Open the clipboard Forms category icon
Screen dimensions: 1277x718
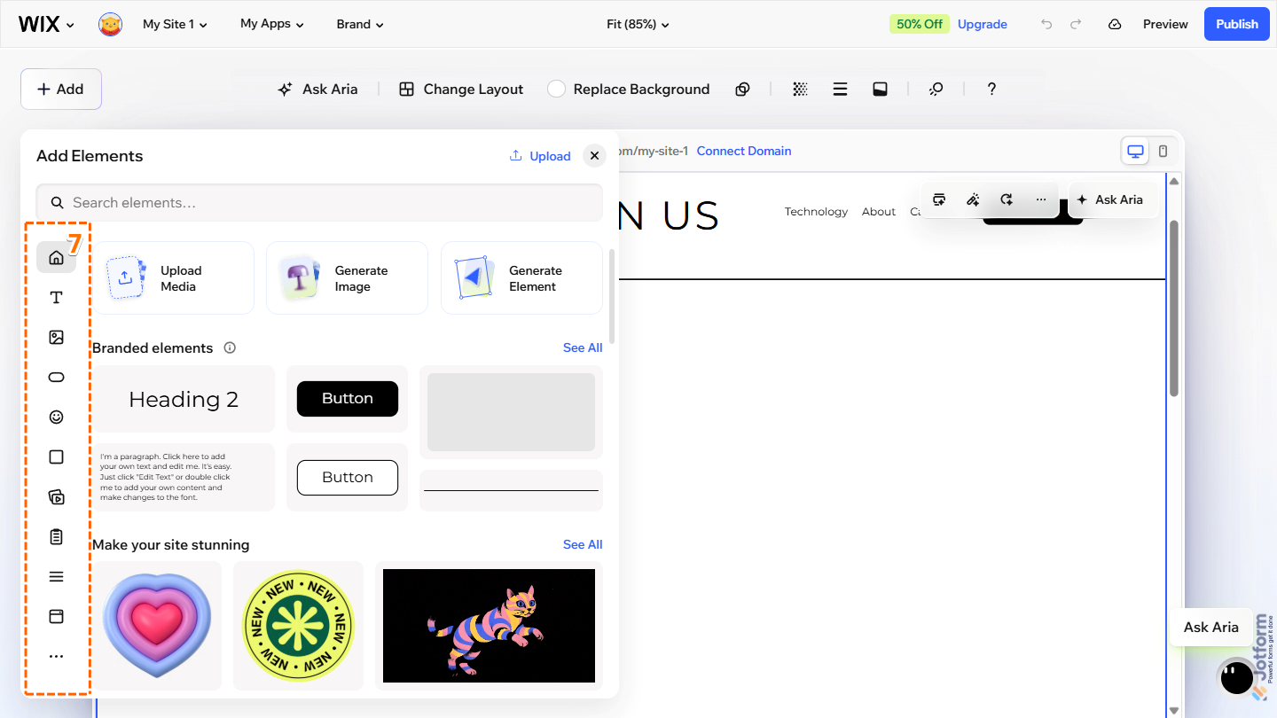click(x=56, y=536)
